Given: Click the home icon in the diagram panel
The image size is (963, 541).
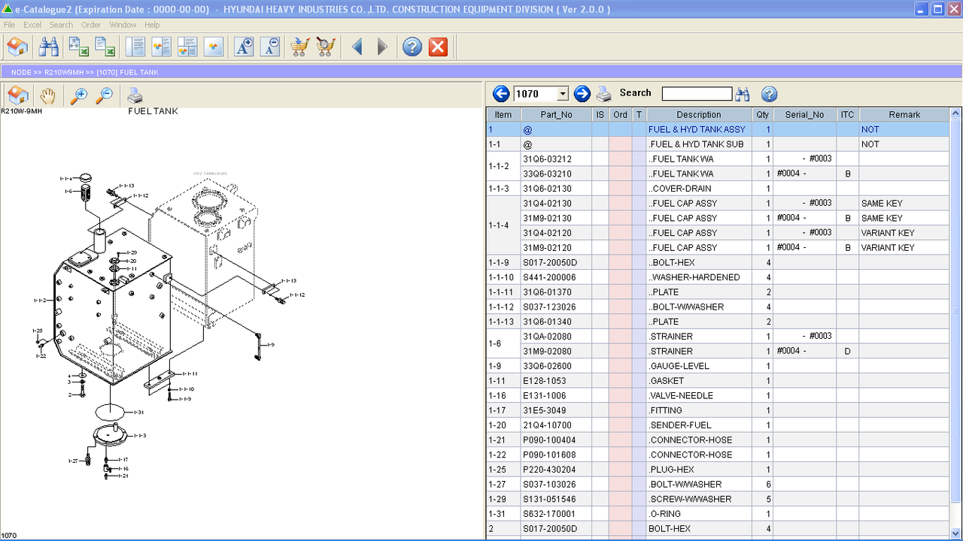Looking at the screenshot, I should click(18, 95).
